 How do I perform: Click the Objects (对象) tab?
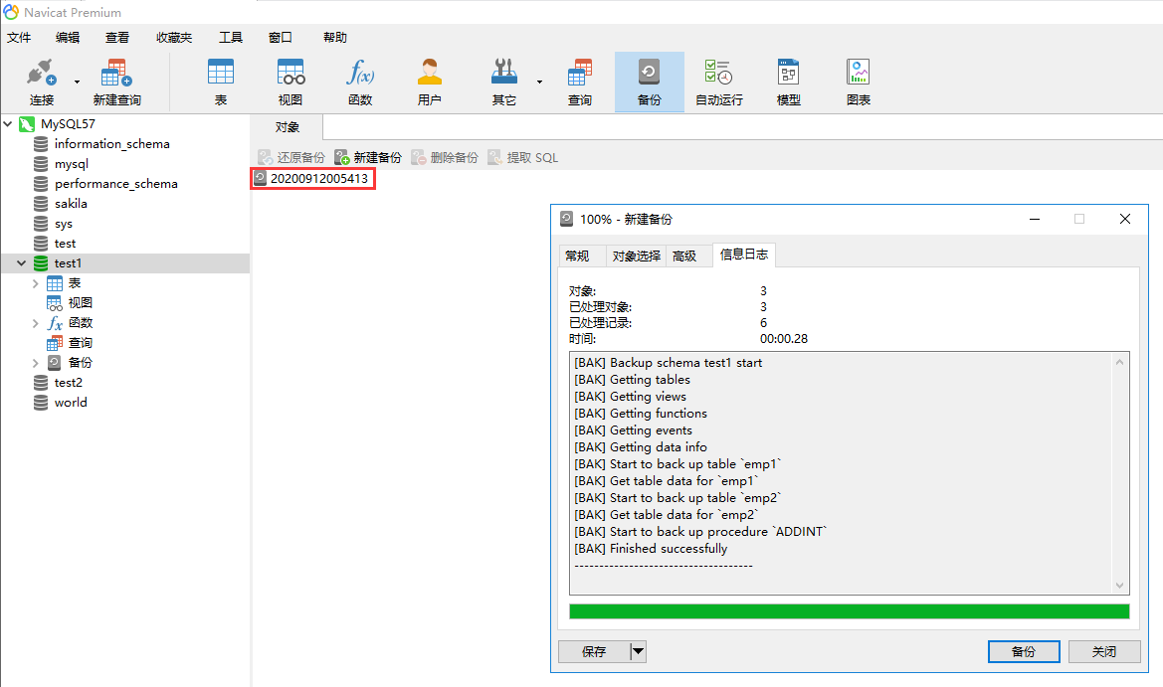tap(288, 126)
